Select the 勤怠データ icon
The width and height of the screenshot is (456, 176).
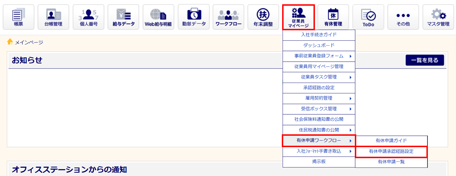pyautogui.click(x=193, y=17)
